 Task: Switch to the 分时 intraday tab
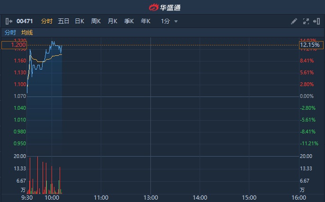47,21
